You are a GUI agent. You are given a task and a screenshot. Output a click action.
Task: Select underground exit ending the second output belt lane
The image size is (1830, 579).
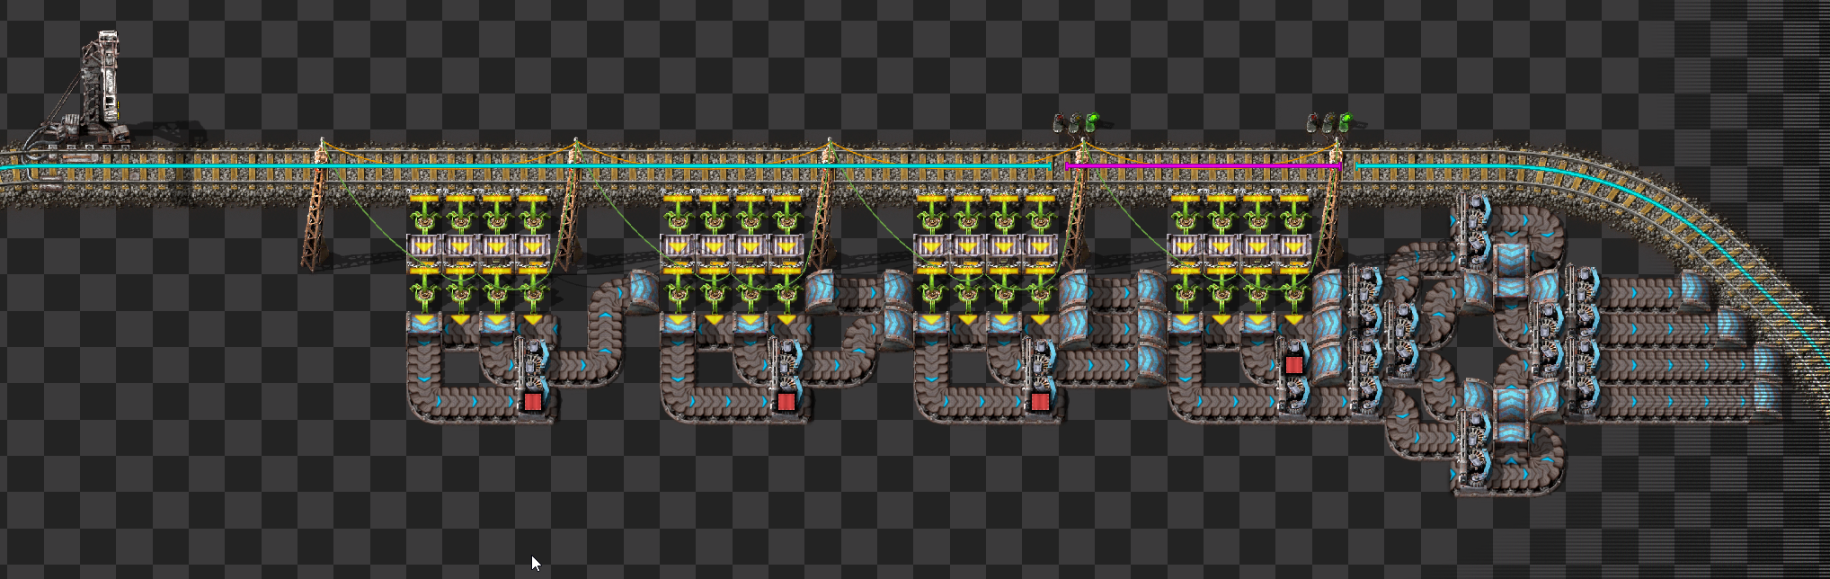(x=1731, y=325)
